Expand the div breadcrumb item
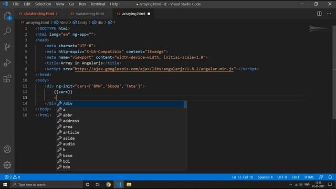This screenshot has width=336, height=189. point(98,23)
